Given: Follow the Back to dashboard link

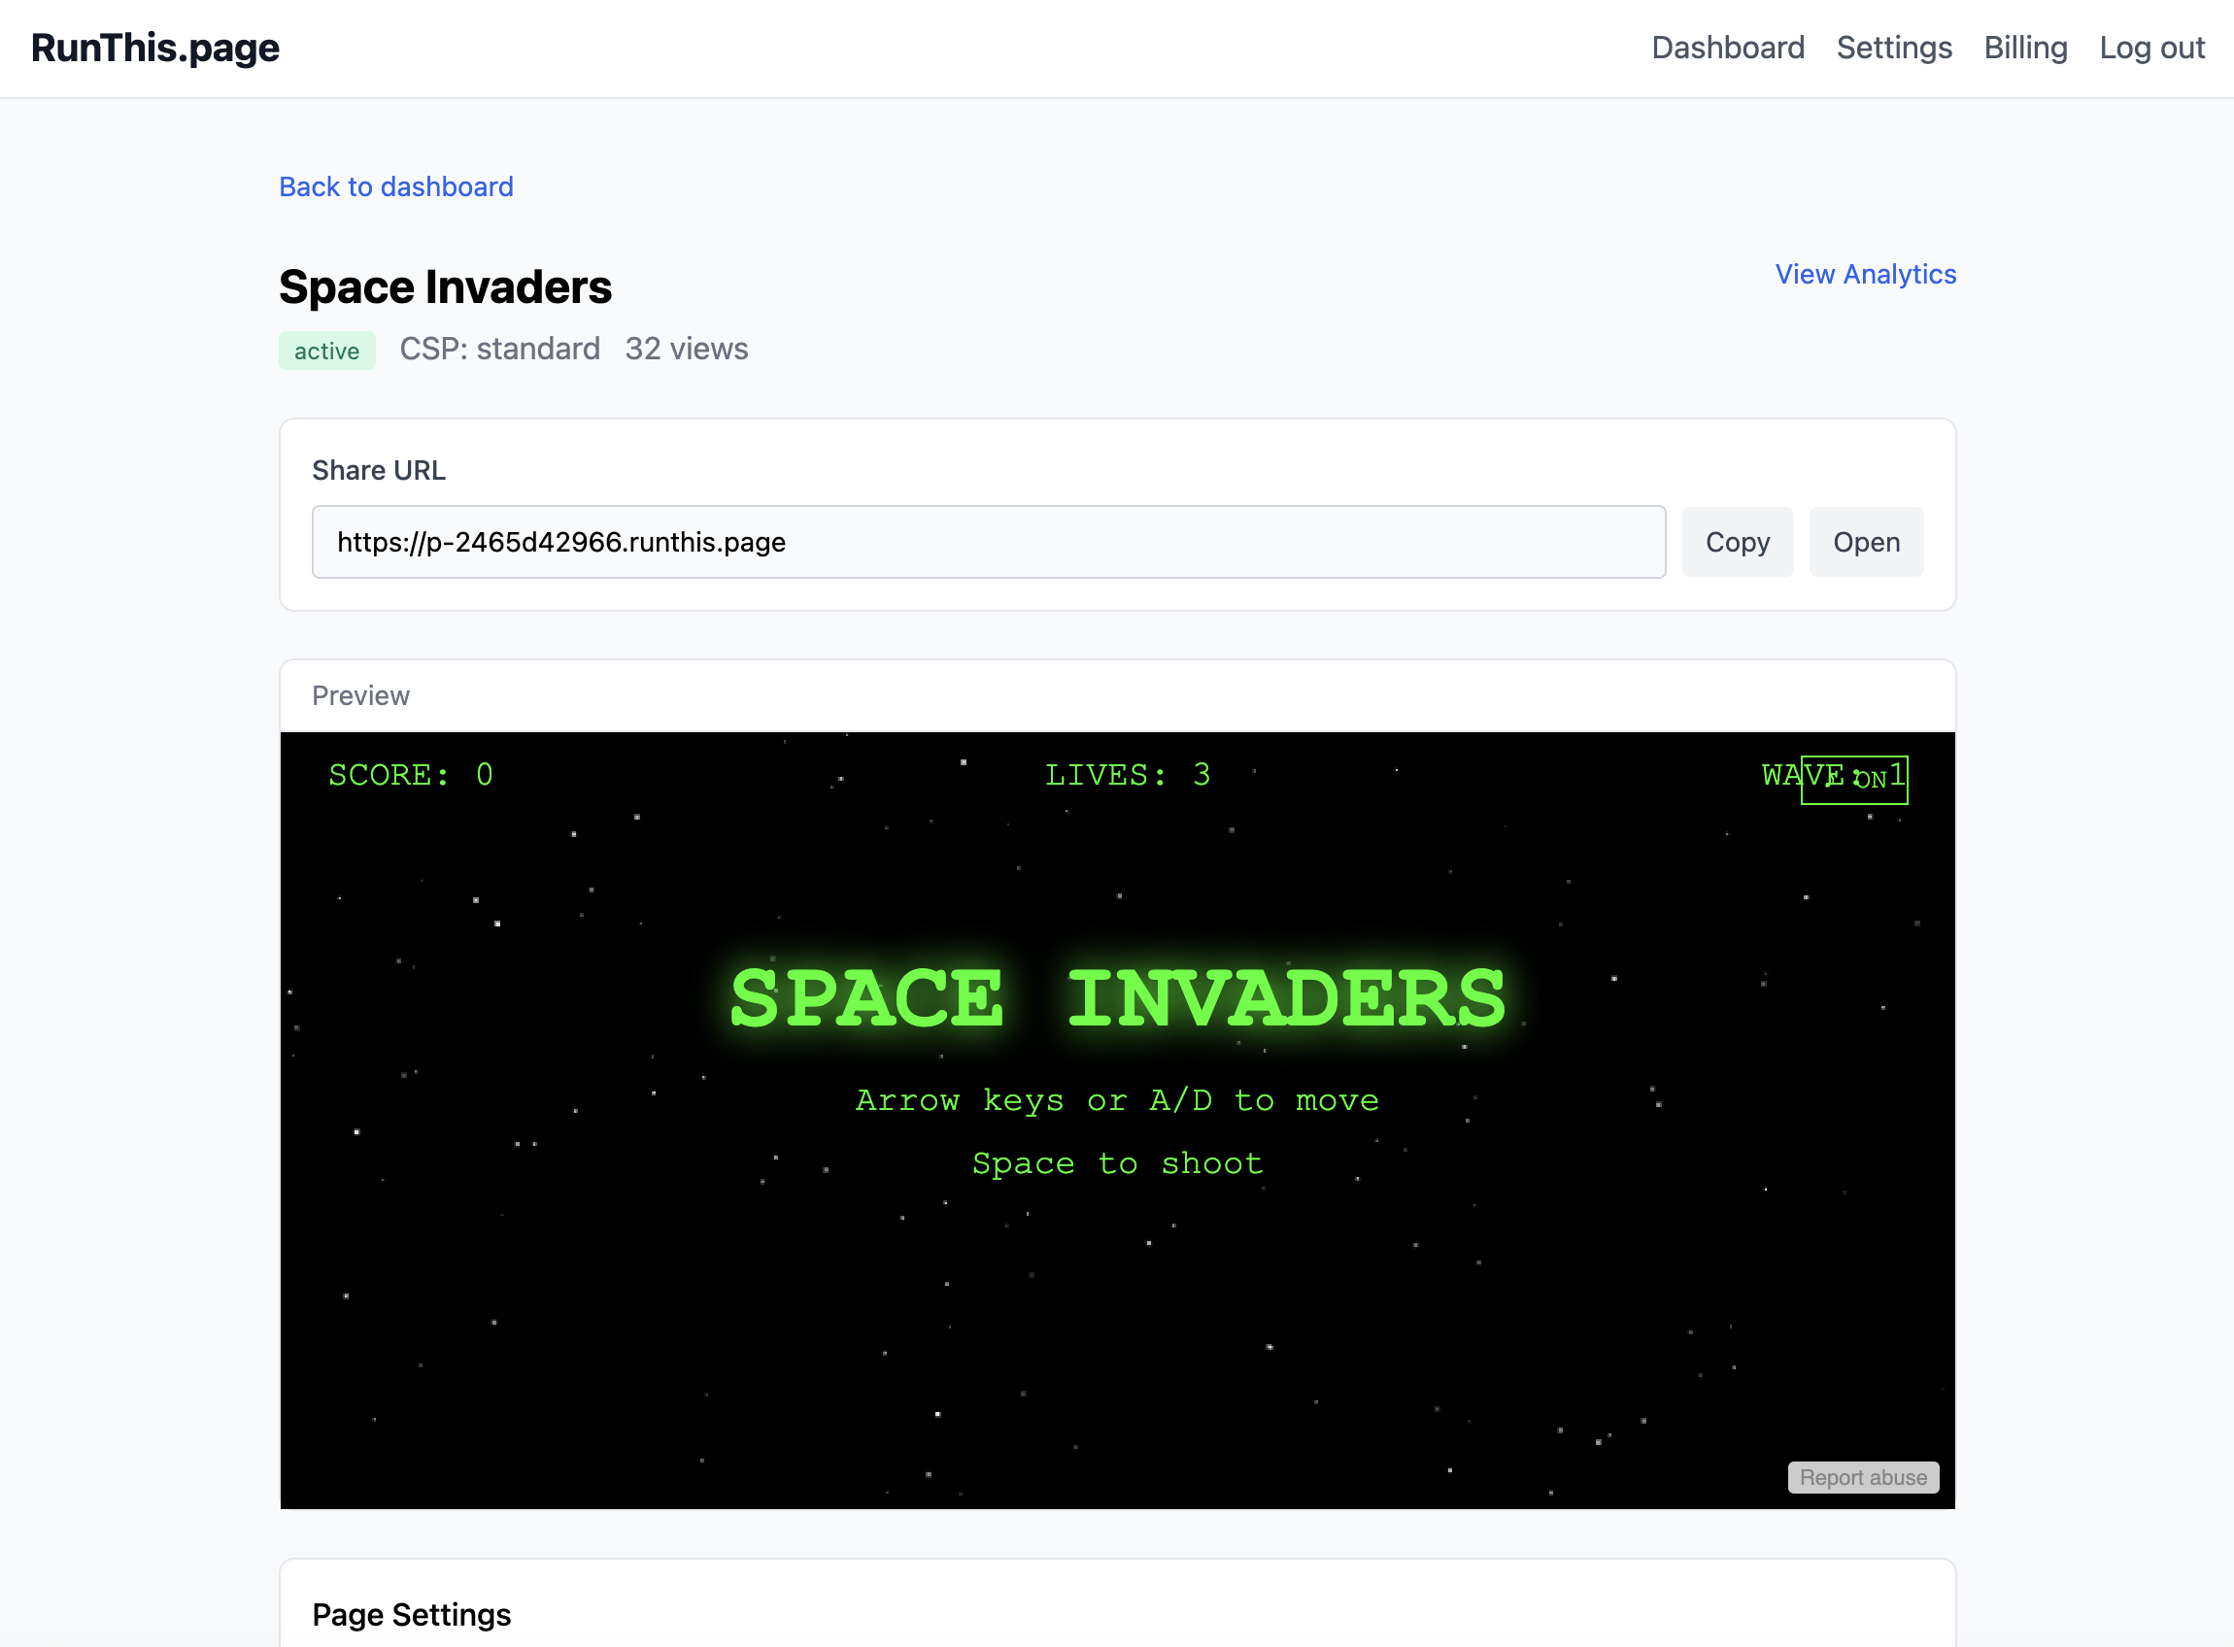Looking at the screenshot, I should pyautogui.click(x=395, y=186).
